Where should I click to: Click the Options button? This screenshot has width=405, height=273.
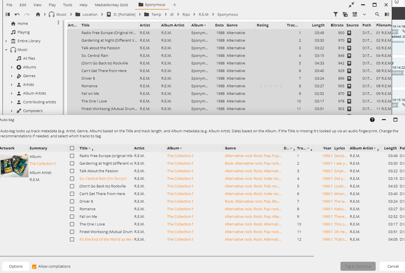(x=16, y=267)
